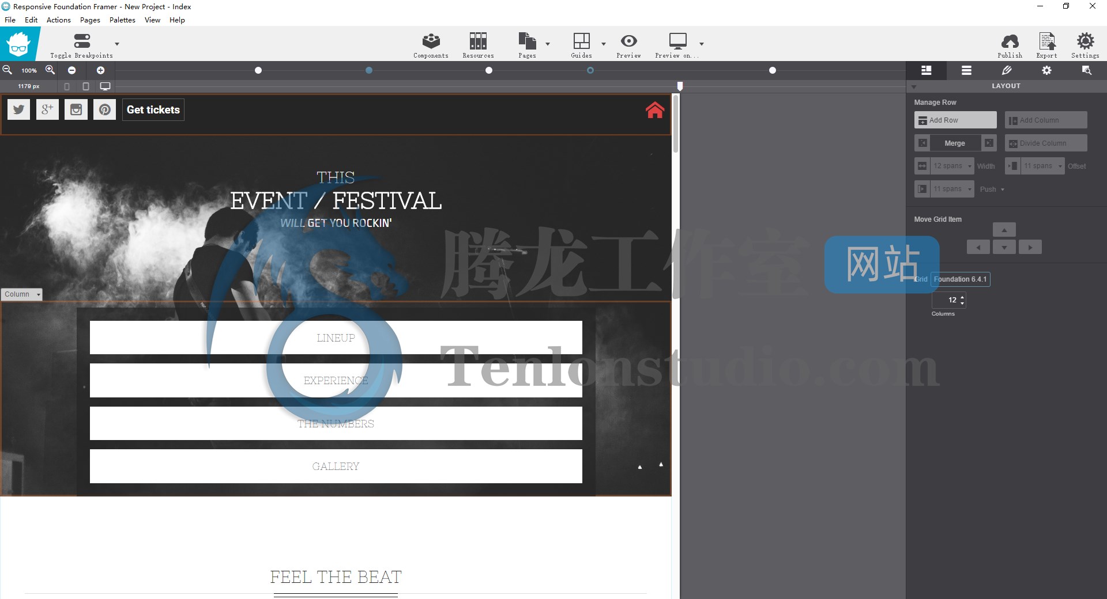
Task: Move grid item right
Action: point(1030,248)
